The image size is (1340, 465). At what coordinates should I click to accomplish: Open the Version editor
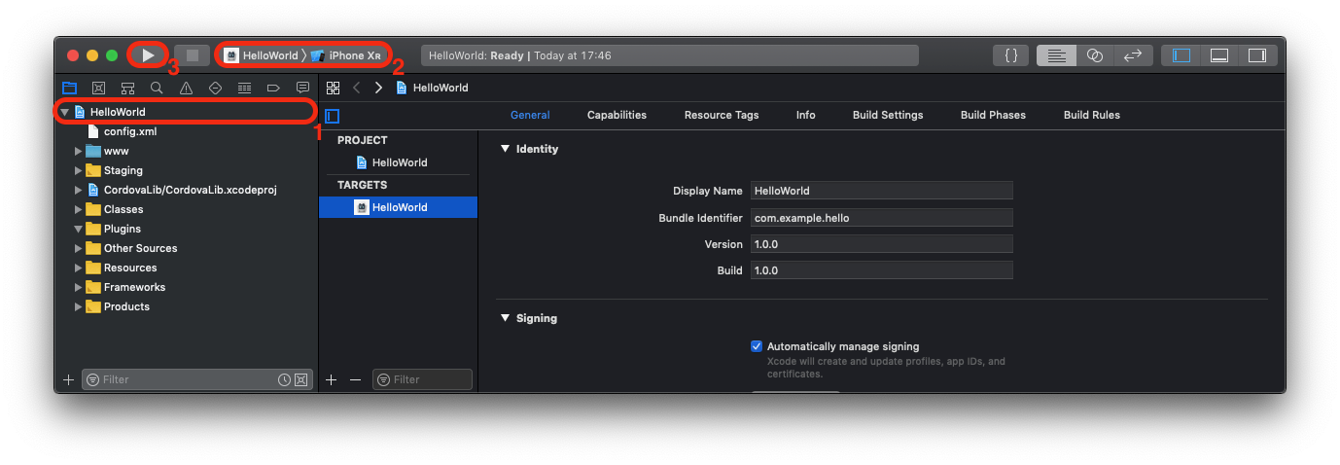tap(1133, 55)
